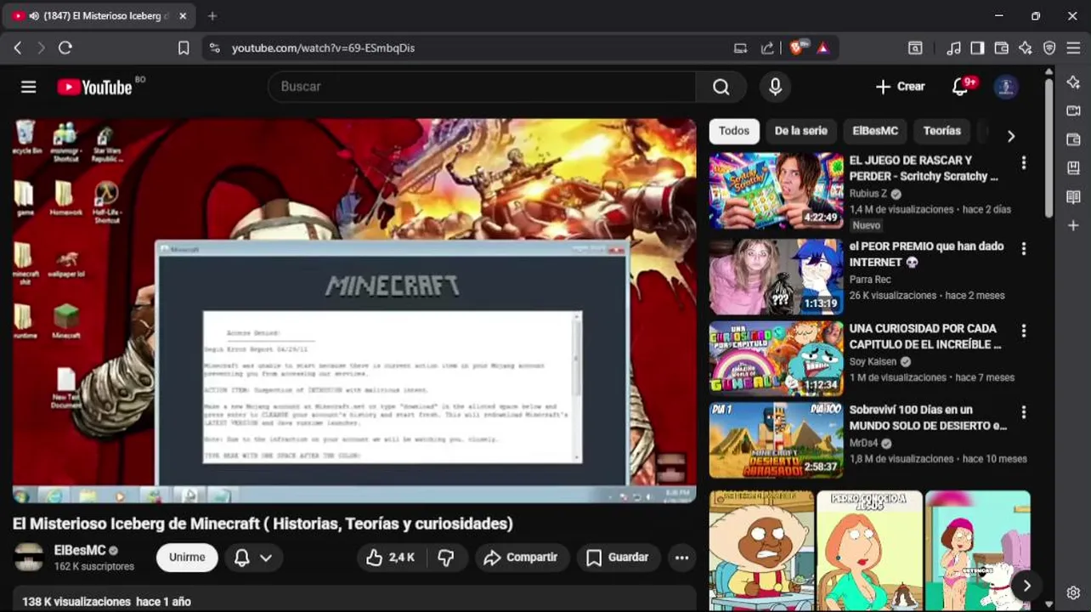Open the notifications bell showing 9+
The width and height of the screenshot is (1091, 612).
point(961,87)
